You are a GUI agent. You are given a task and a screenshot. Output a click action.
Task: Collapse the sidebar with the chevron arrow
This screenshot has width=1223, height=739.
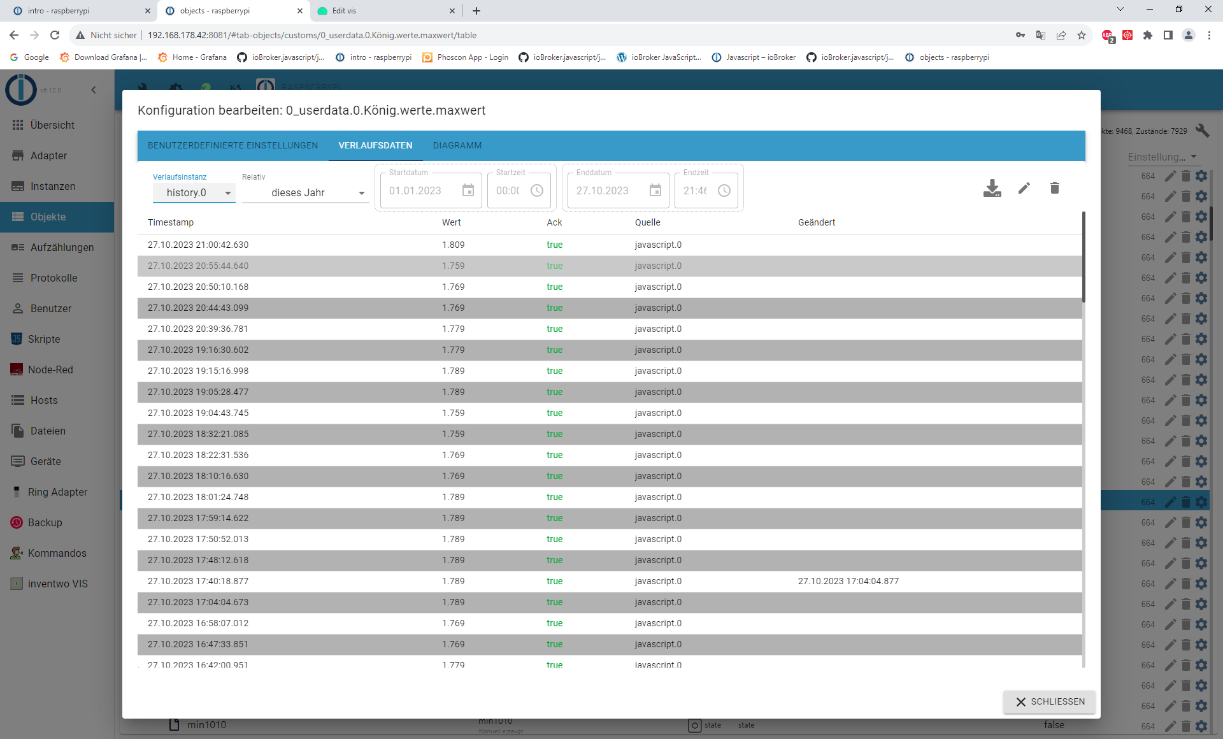pyautogui.click(x=94, y=90)
